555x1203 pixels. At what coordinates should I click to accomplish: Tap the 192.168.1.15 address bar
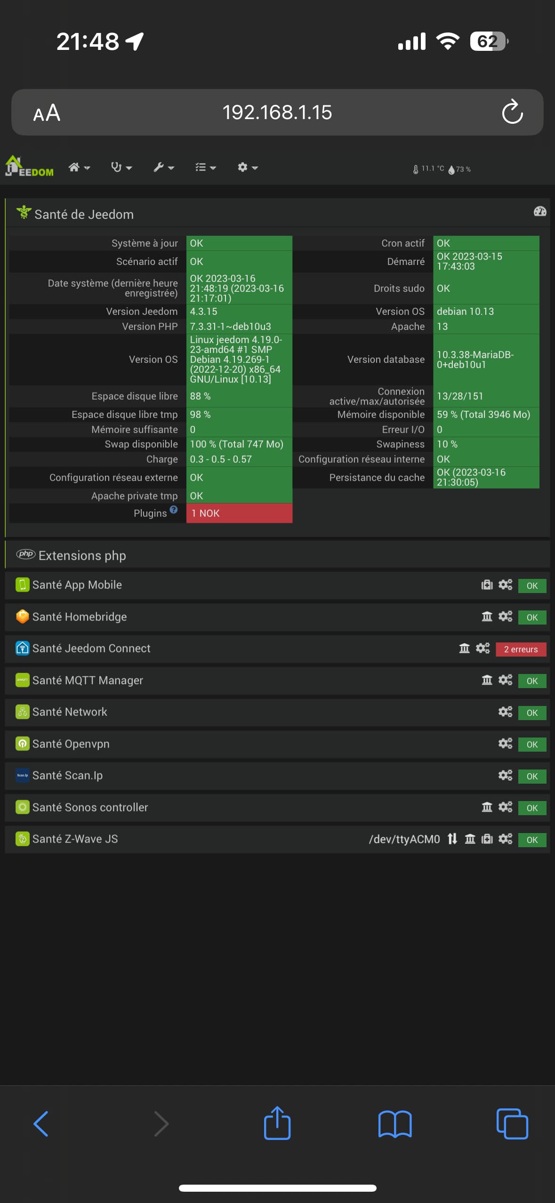click(x=277, y=112)
